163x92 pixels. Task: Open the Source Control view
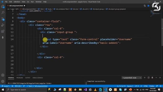point(3,19)
